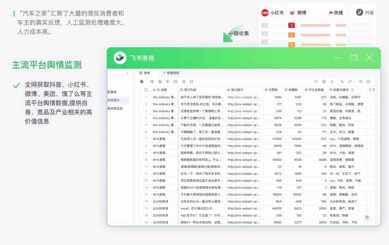Click the favorites cell '42000'
Screen dimensions: 389x245
(297, 139)
